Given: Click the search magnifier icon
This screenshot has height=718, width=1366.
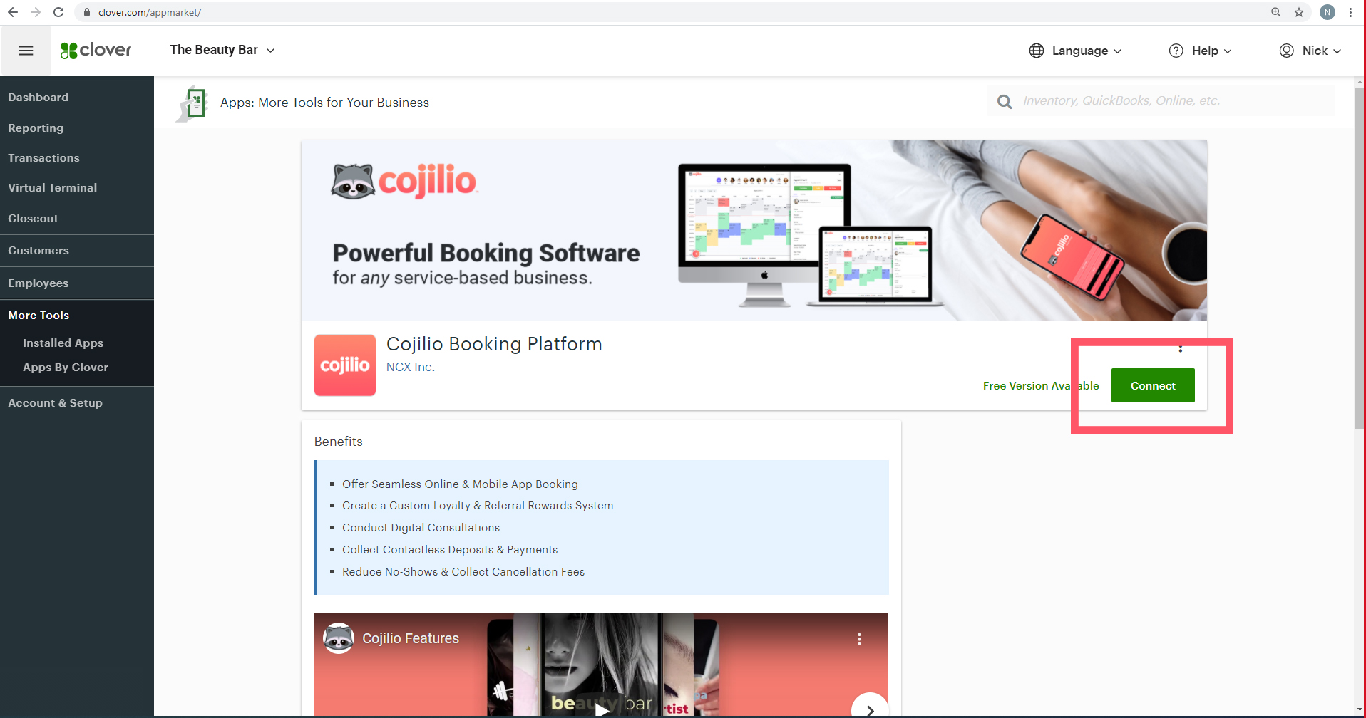Looking at the screenshot, I should [1004, 100].
